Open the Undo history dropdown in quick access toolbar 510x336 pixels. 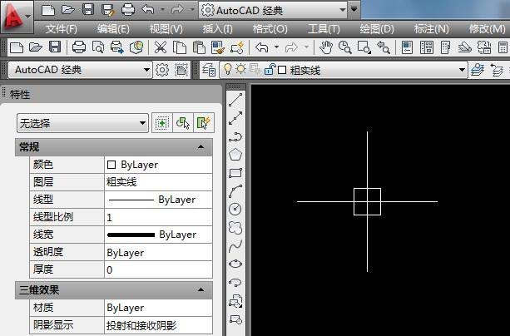162,10
